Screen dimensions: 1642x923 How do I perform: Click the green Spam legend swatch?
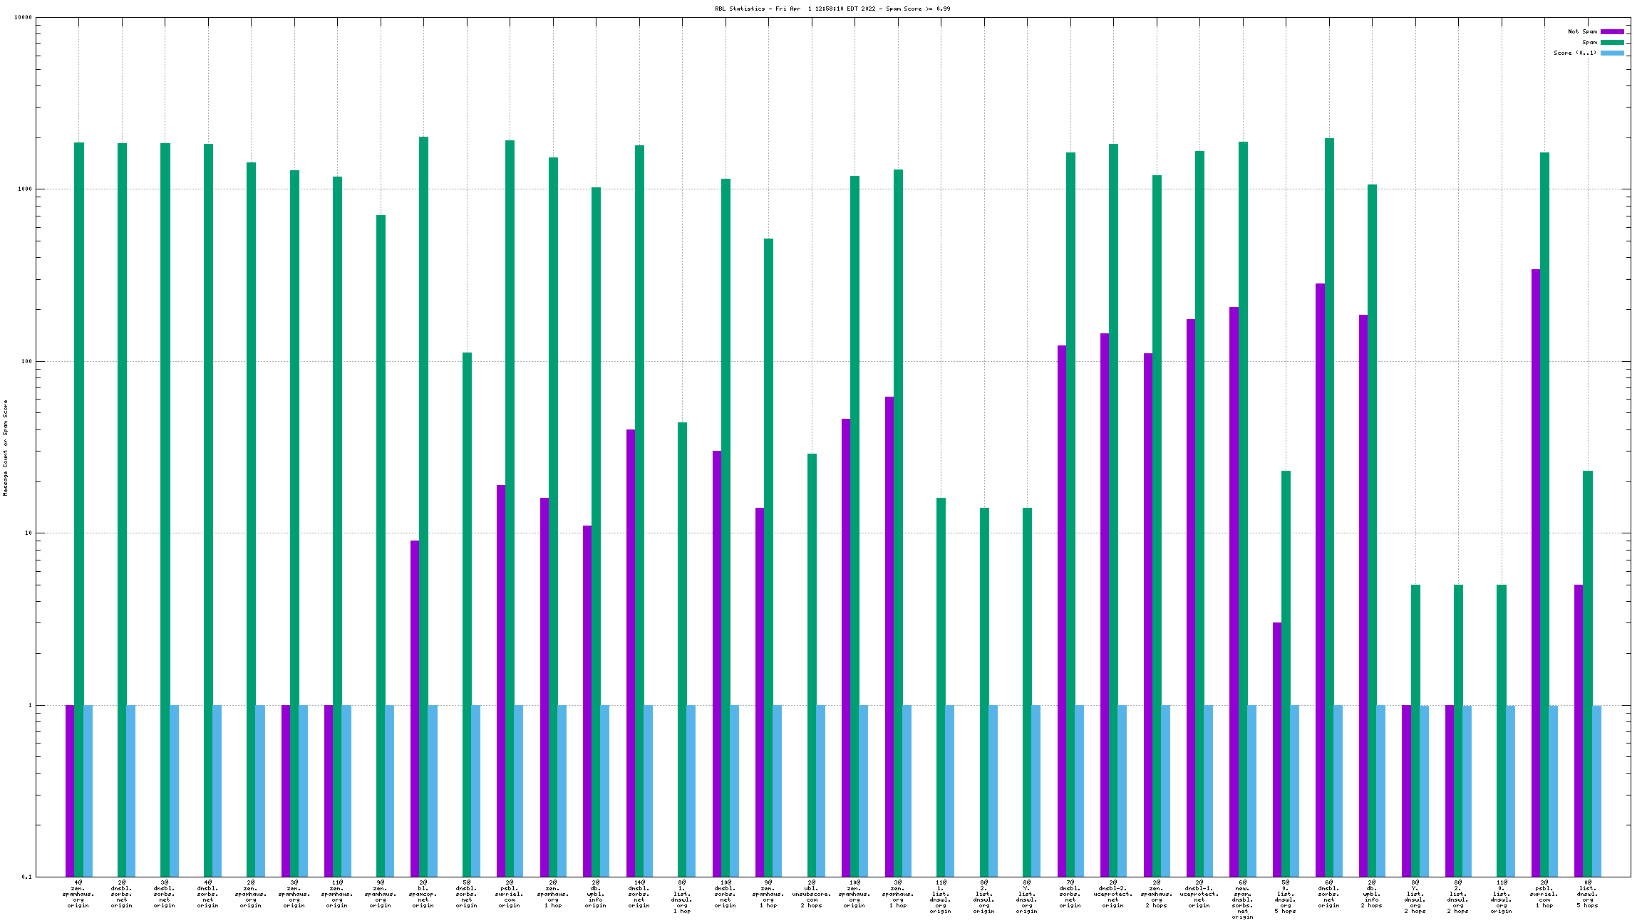click(x=1612, y=42)
